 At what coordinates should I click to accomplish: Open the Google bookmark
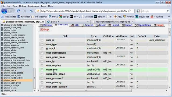click(64, 17)
